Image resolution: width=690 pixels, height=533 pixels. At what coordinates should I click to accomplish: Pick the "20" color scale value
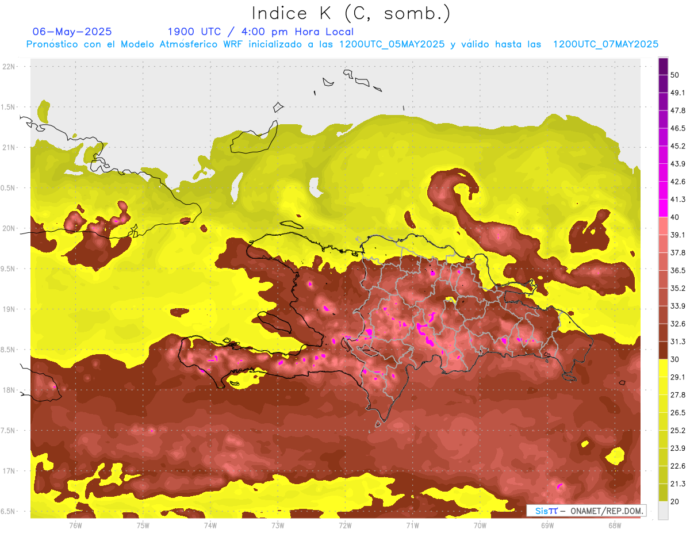[x=674, y=502]
